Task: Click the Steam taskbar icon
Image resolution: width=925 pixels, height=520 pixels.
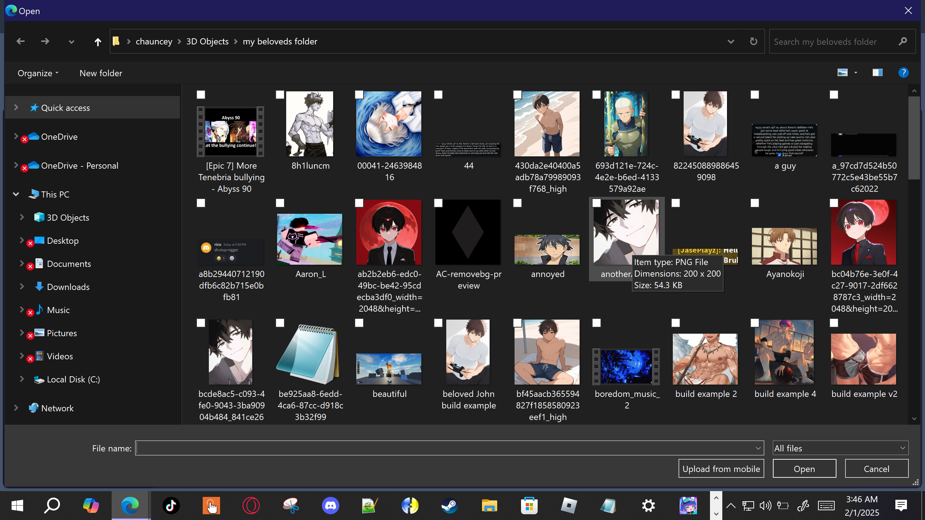Action: coord(449,506)
